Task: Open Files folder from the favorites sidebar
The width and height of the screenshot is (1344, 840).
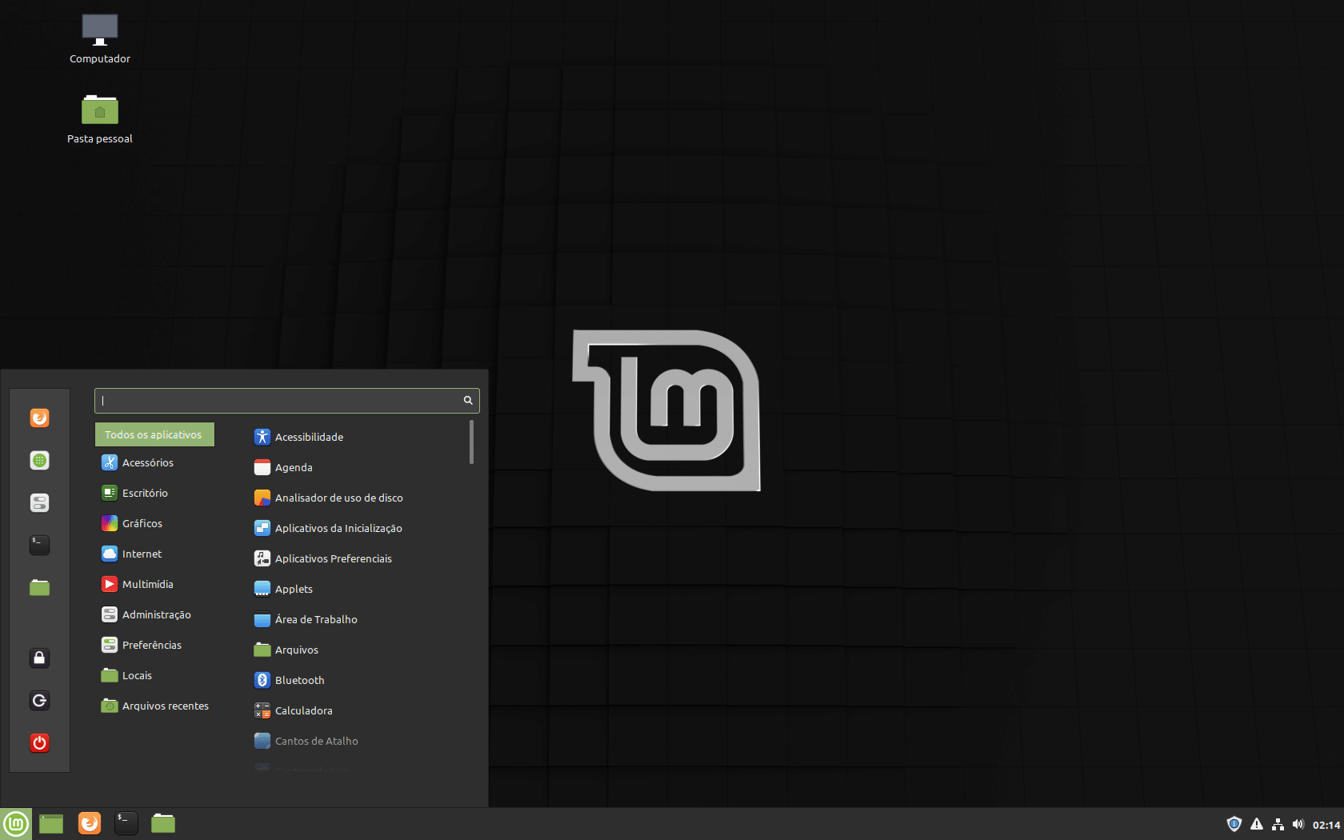Action: [x=39, y=587]
